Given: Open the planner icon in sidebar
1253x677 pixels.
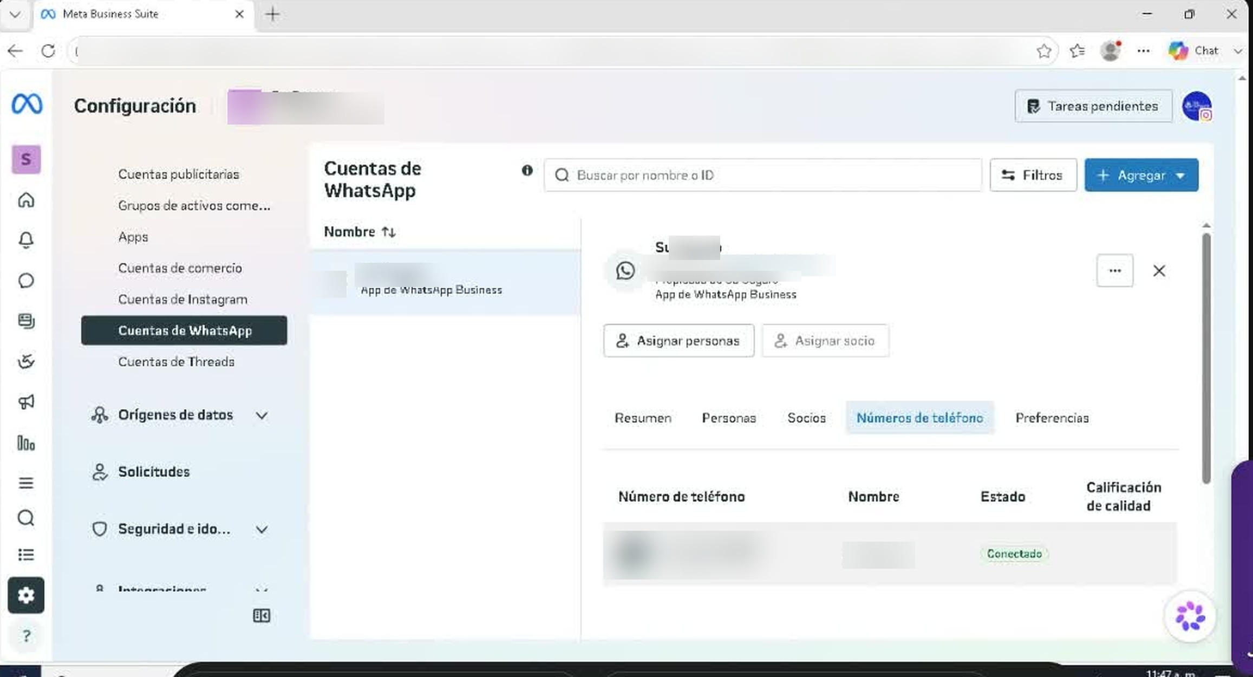Looking at the screenshot, I should (26, 361).
